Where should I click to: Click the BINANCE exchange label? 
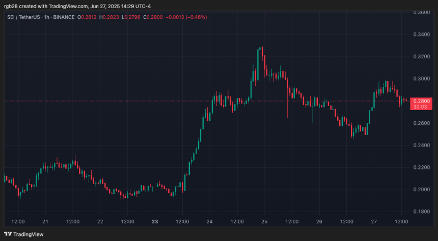(x=64, y=17)
